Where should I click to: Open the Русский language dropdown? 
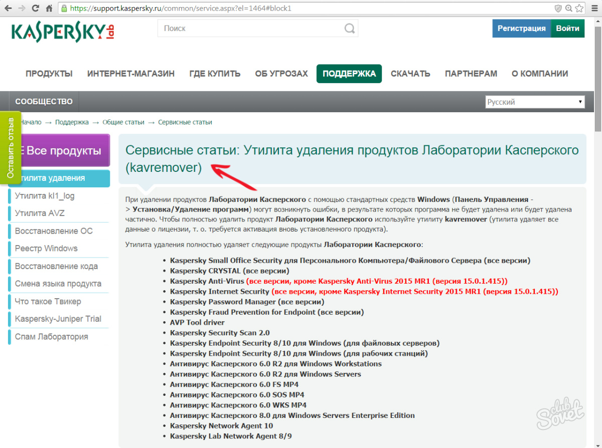click(x=535, y=102)
